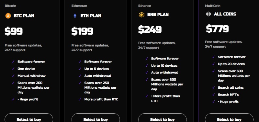Click the $779 price on All Coins
This screenshot has width=259, height=122.
(217, 29)
